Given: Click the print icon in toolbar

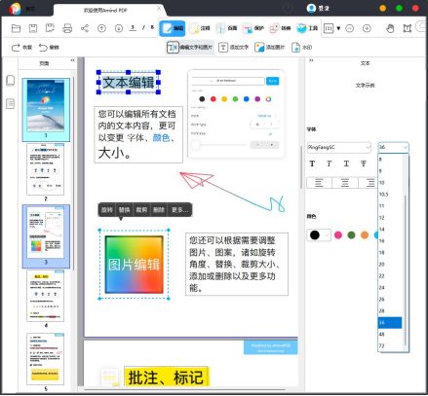Looking at the screenshot, I should pyautogui.click(x=67, y=28).
